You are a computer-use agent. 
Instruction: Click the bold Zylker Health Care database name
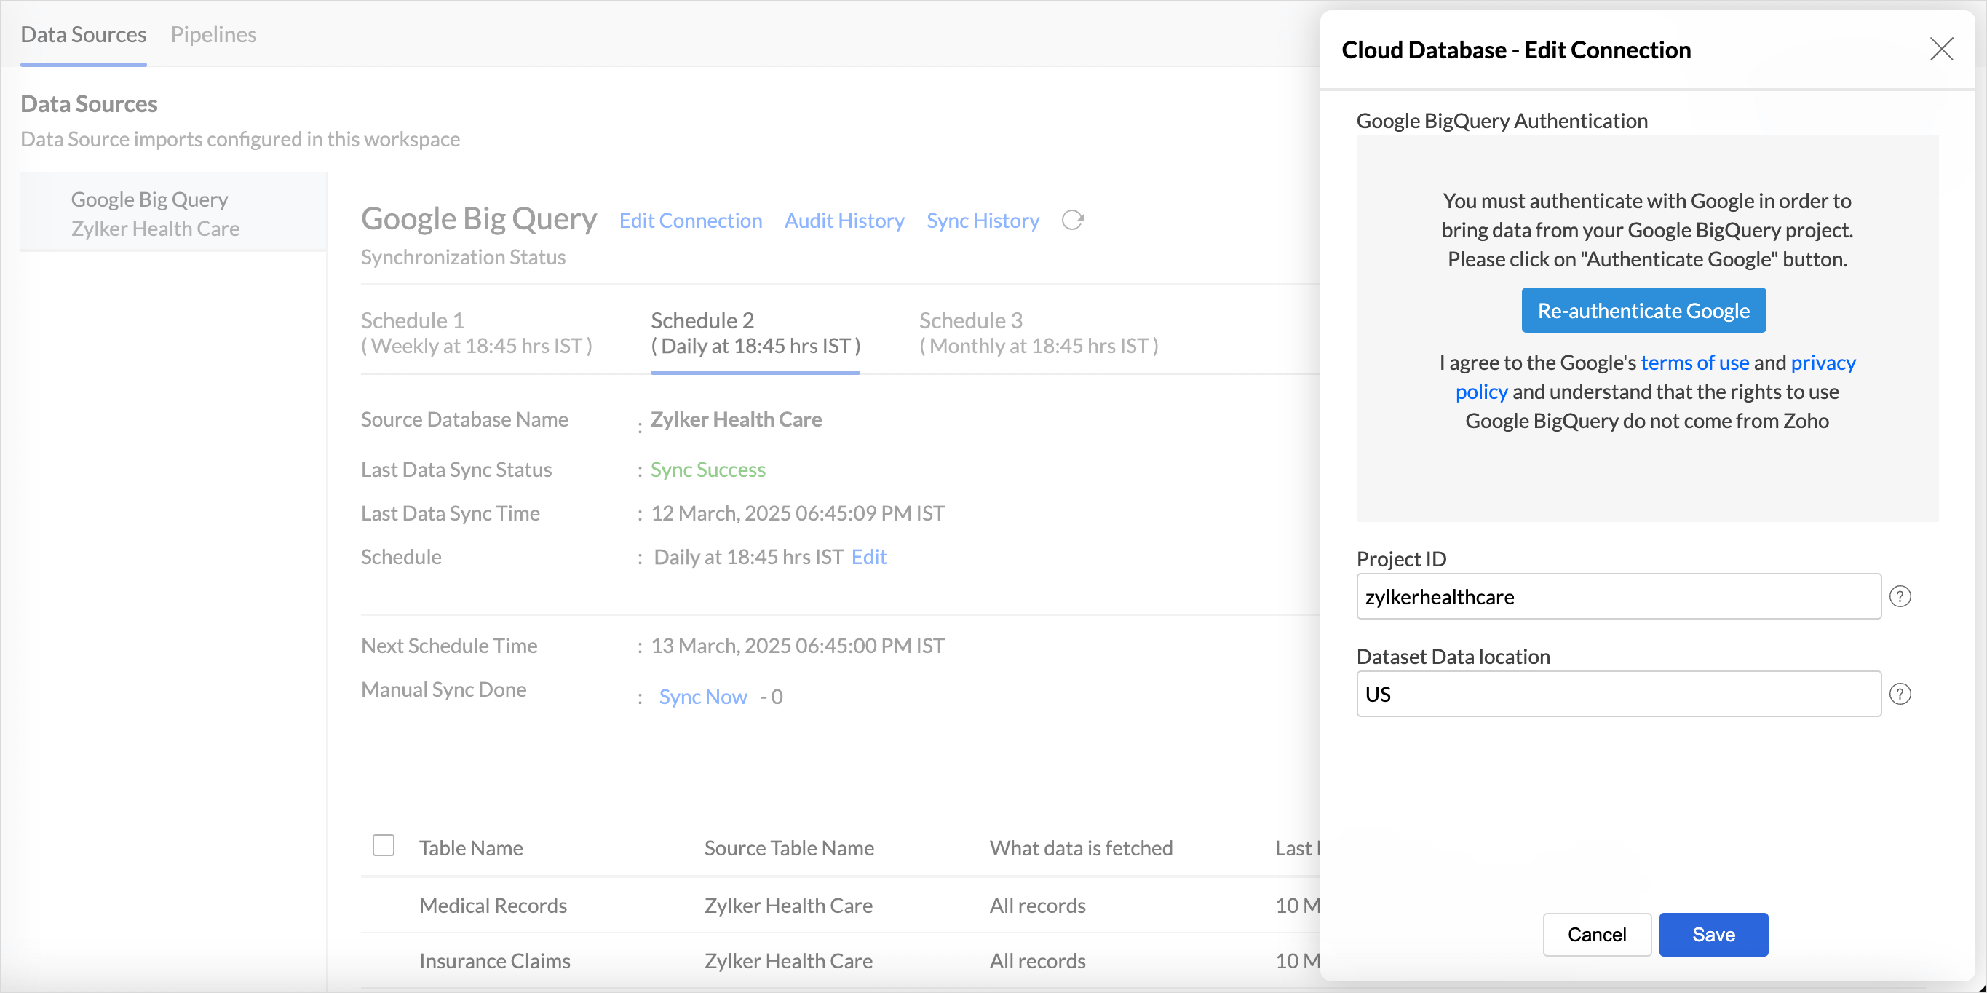736,419
